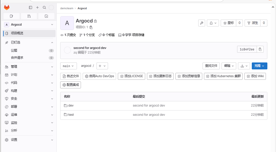Star the project with 星标 button

pyautogui.click(x=228, y=23)
